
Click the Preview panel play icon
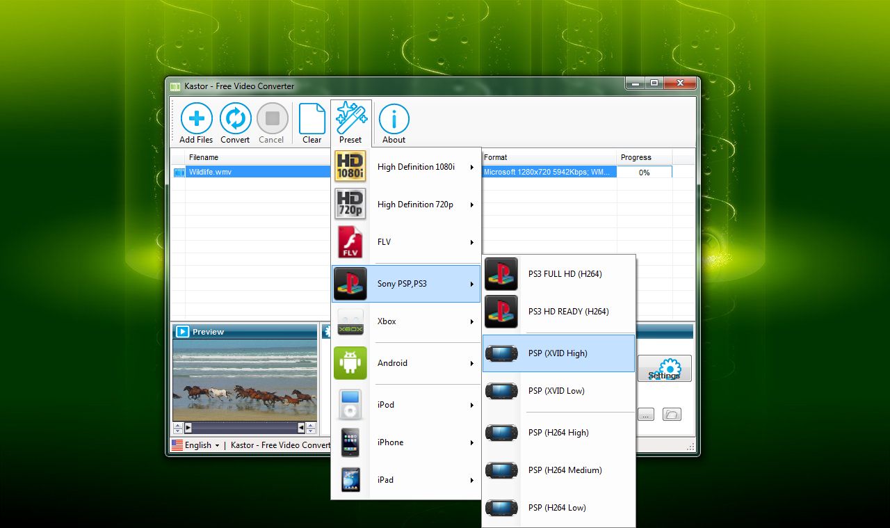click(182, 332)
